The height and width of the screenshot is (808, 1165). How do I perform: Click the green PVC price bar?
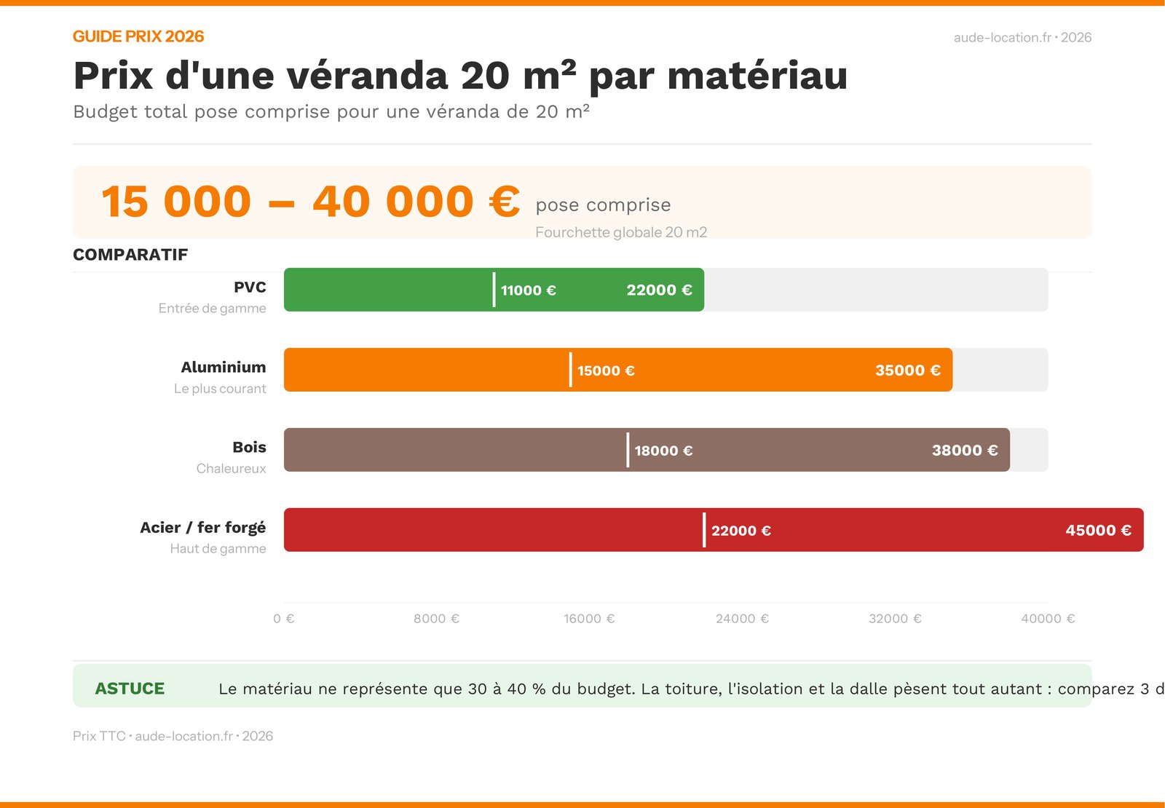pyautogui.click(x=494, y=290)
